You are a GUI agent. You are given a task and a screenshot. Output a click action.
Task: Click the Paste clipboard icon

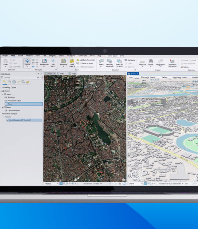6,61
